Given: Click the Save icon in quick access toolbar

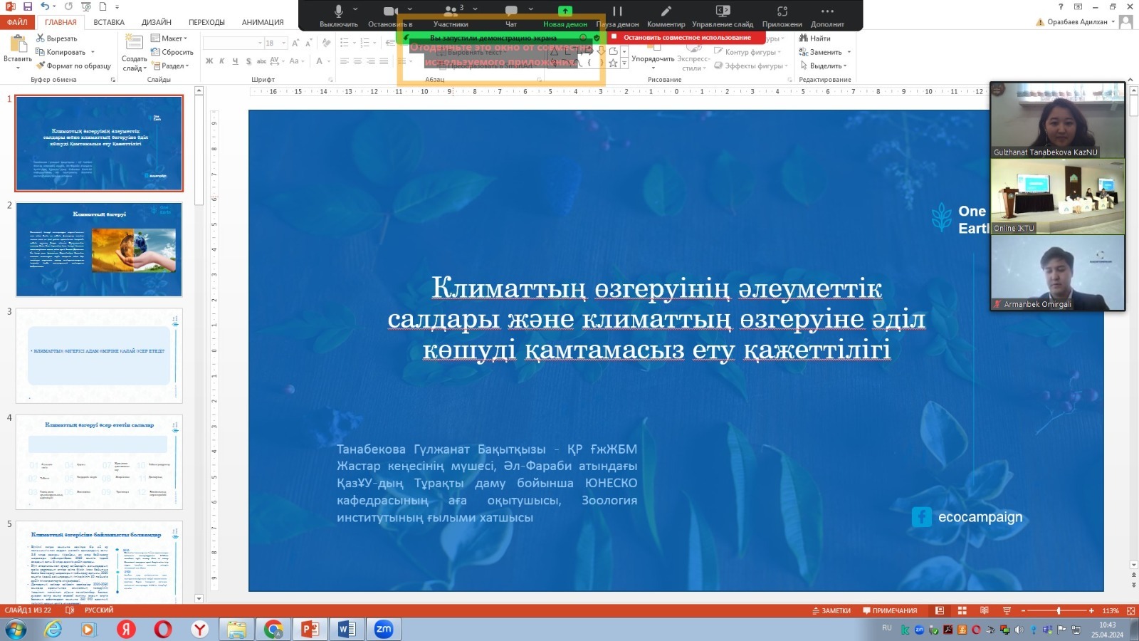Looking at the screenshot, I should coord(28,6).
